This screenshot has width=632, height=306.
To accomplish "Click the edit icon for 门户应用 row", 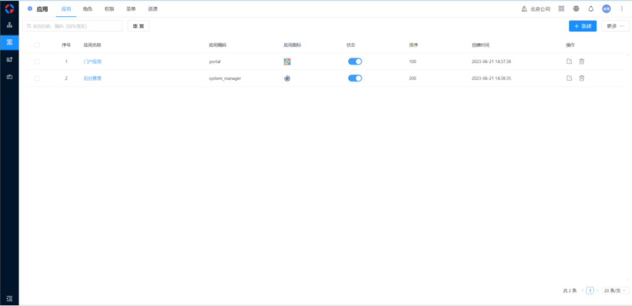I will 569,61.
